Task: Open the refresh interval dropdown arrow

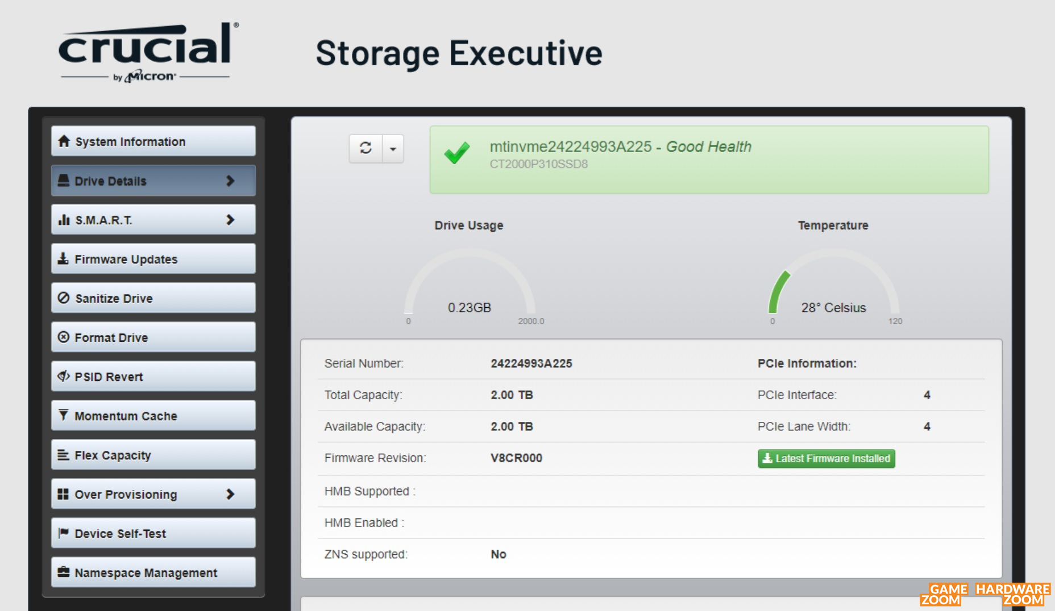Action: click(x=393, y=149)
